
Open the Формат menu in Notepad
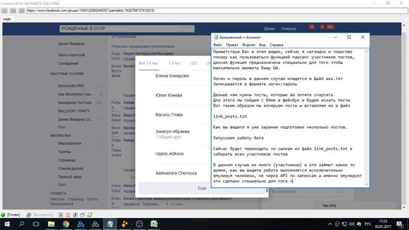click(249, 45)
